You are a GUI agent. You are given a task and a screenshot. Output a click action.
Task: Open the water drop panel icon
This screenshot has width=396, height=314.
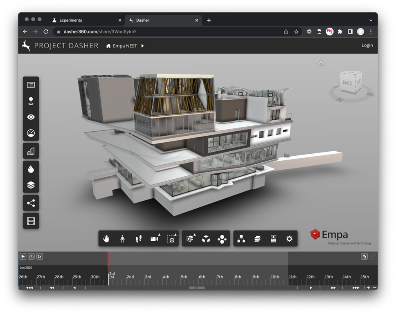tap(31, 169)
